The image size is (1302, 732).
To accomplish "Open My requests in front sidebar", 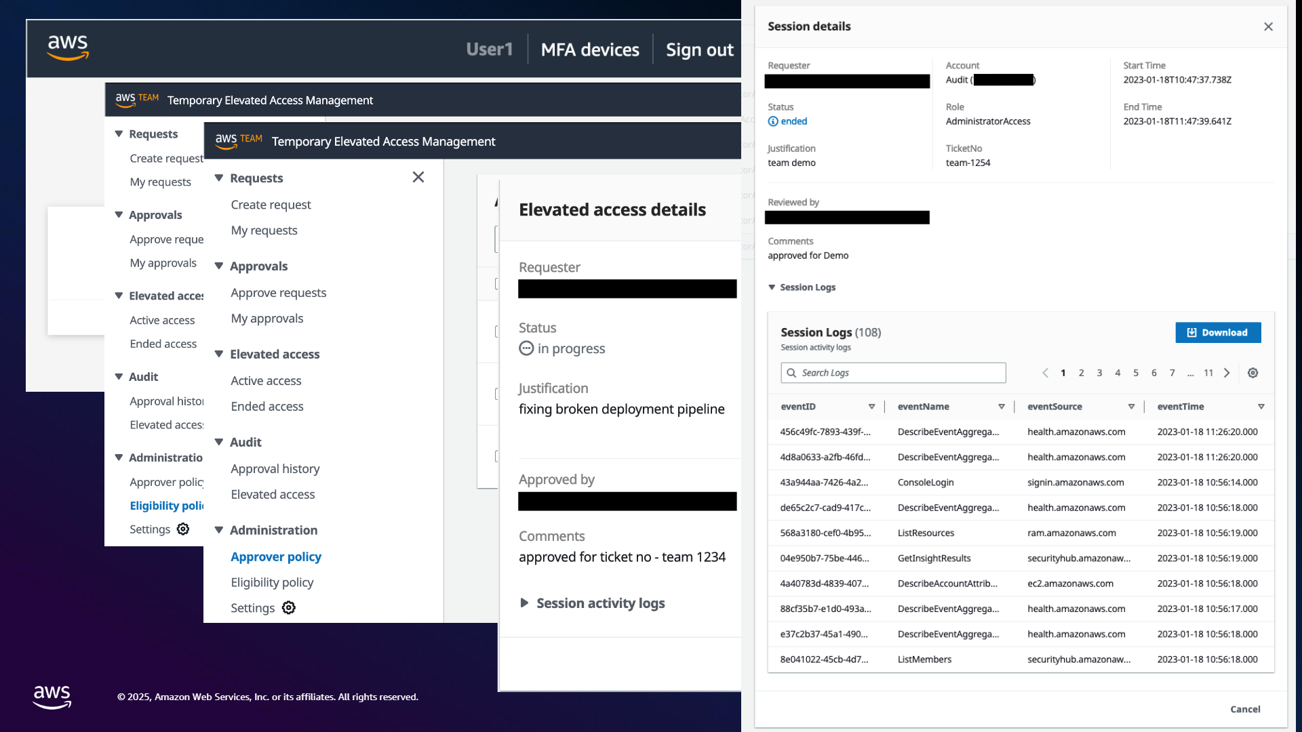I will tap(264, 230).
